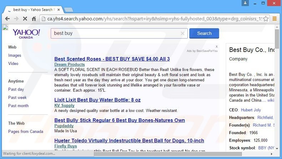Go back using the browser back arrow

(x=7, y=19)
